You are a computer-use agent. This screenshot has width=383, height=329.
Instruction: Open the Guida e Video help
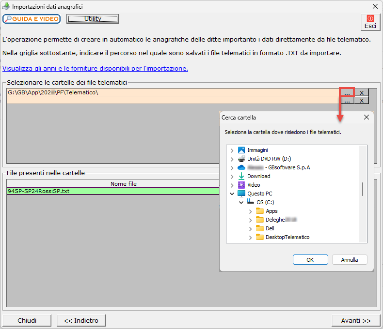pos(32,19)
